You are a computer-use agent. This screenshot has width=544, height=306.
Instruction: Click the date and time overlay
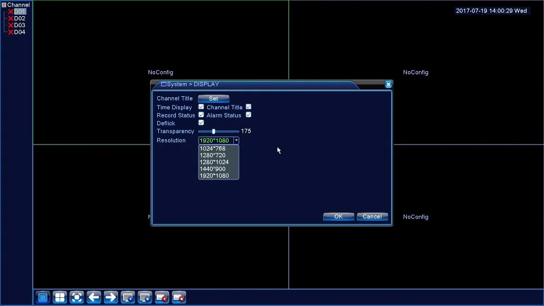[492, 11]
